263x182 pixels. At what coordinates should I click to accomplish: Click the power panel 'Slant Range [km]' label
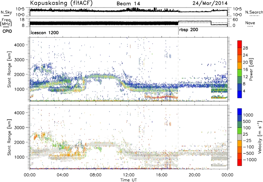[9, 69]
